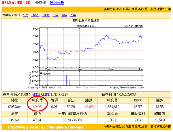Select the 49.26 trade price value
The width and height of the screenshot is (173, 132).
pyautogui.click(x=37, y=107)
